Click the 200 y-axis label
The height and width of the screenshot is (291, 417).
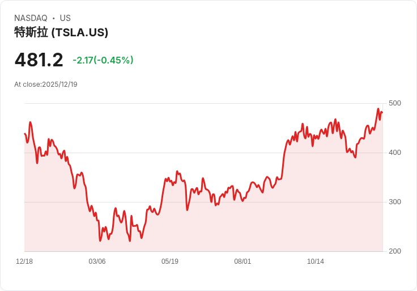click(x=394, y=251)
